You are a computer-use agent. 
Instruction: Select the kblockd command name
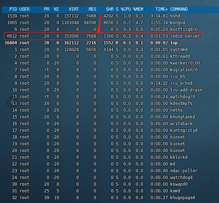tap(179, 157)
